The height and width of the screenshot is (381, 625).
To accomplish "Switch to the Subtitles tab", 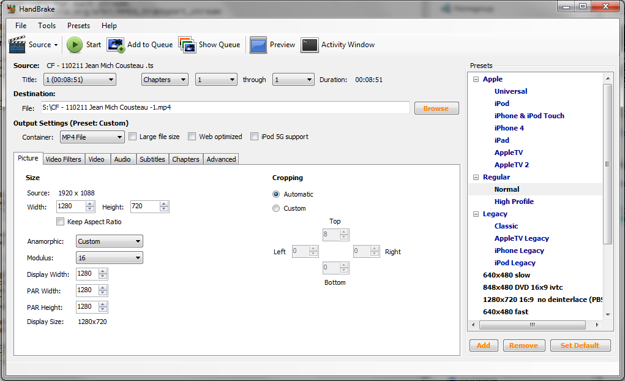I will (x=152, y=159).
